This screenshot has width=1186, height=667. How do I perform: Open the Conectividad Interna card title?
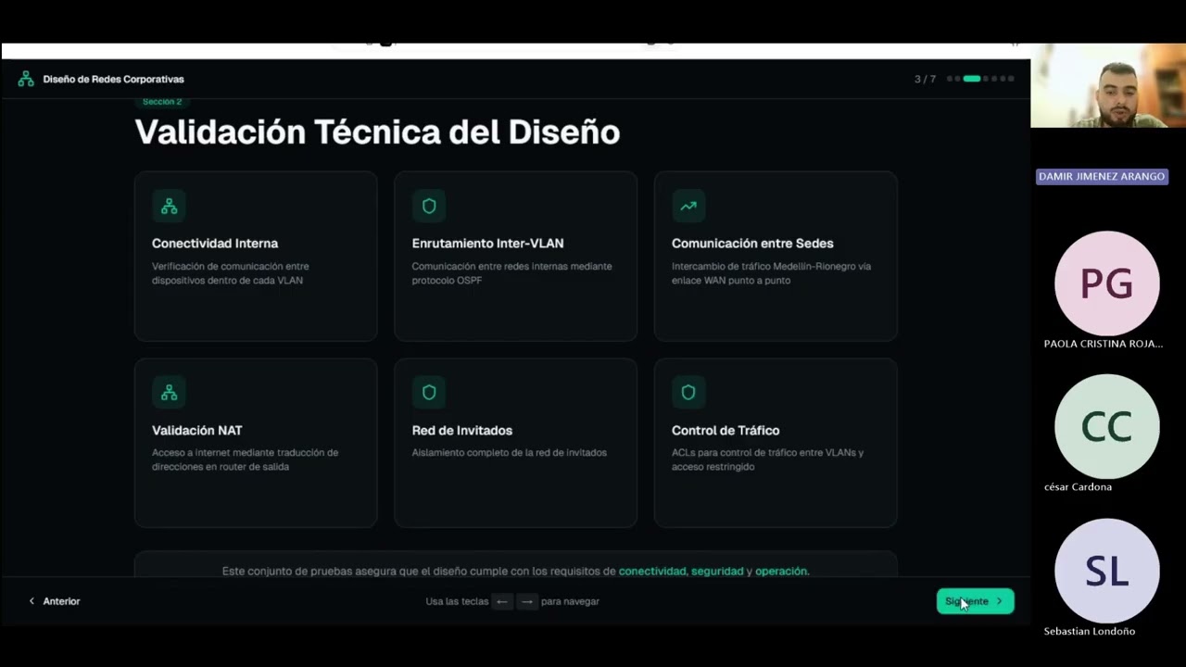215,244
